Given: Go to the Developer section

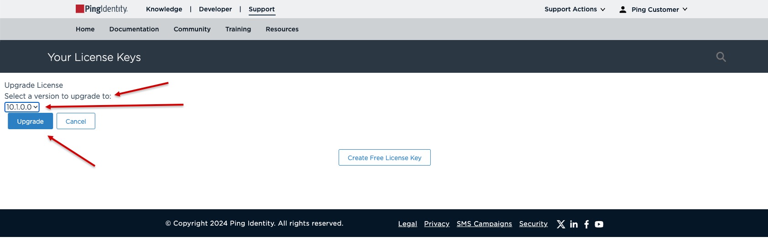Looking at the screenshot, I should [215, 9].
